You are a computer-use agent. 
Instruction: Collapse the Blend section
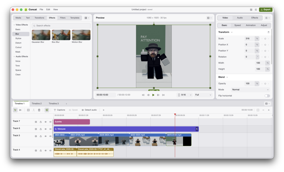tap(227, 77)
